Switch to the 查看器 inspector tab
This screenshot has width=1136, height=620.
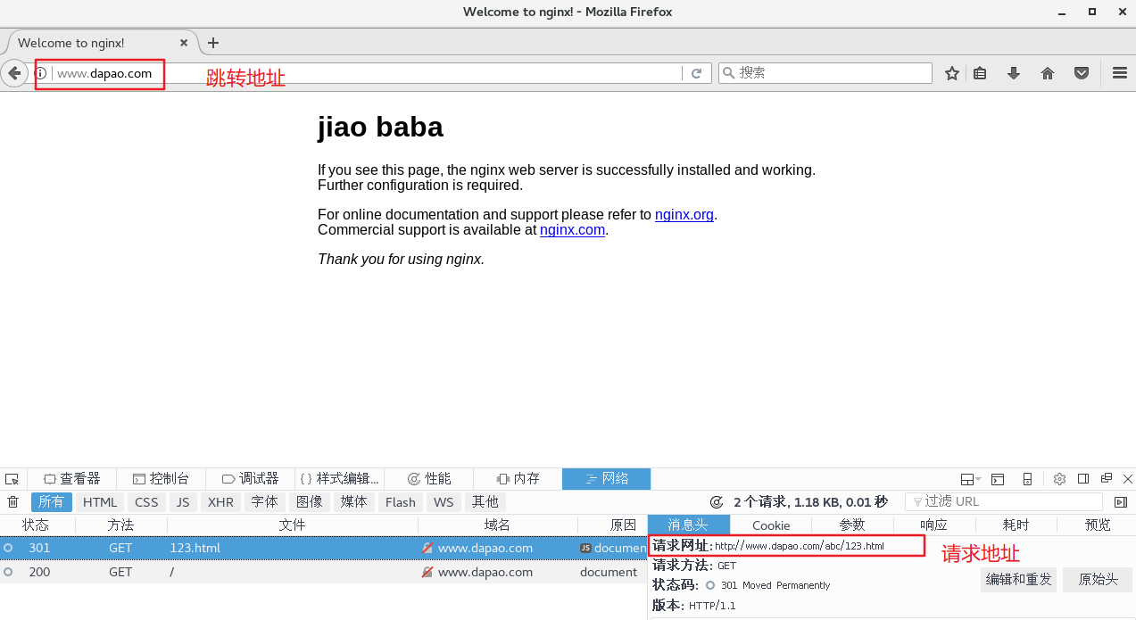71,479
